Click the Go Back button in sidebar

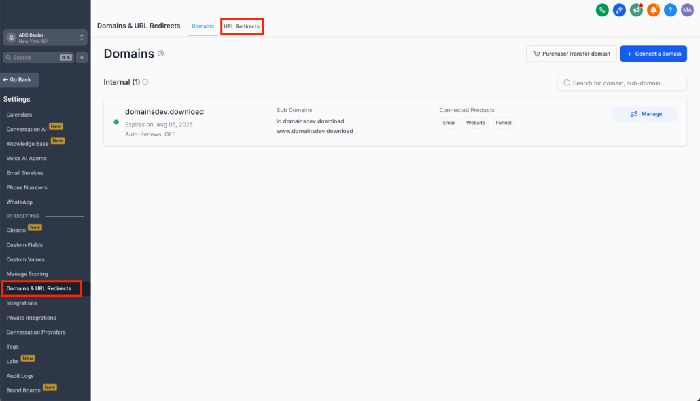(20, 80)
